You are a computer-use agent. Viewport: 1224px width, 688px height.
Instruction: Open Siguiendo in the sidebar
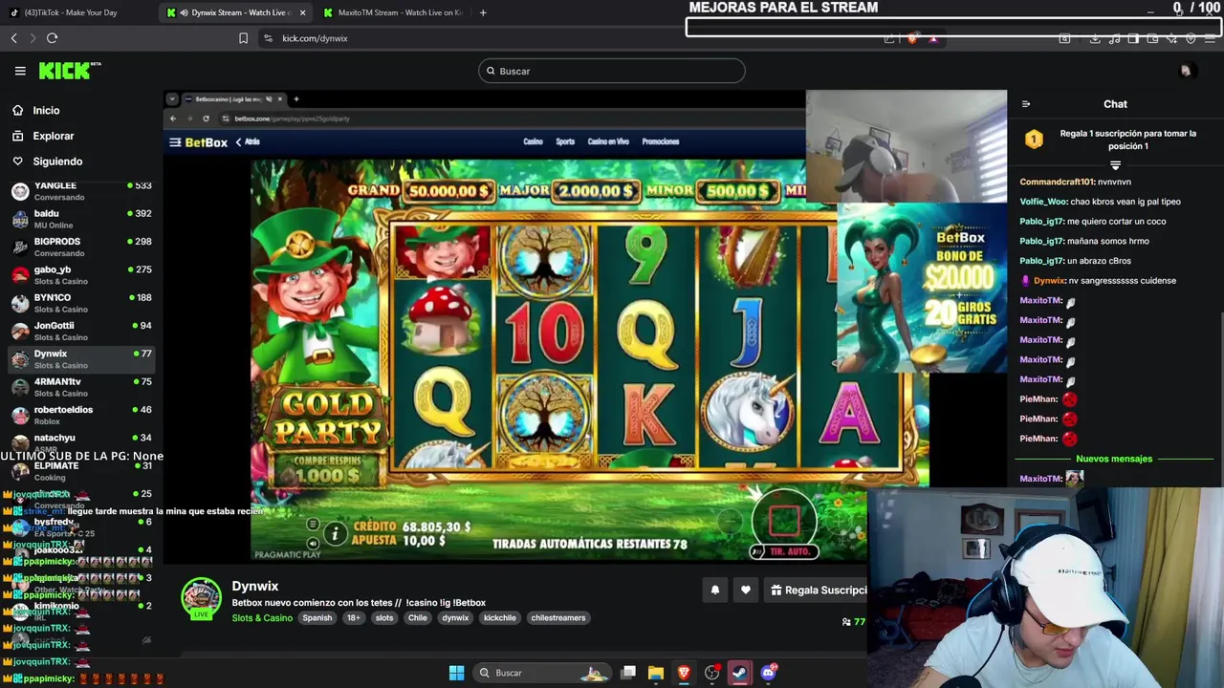pyautogui.click(x=57, y=161)
